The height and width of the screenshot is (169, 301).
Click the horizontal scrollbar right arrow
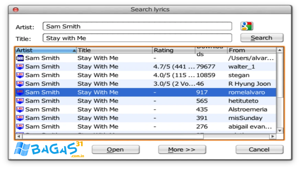click(273, 136)
